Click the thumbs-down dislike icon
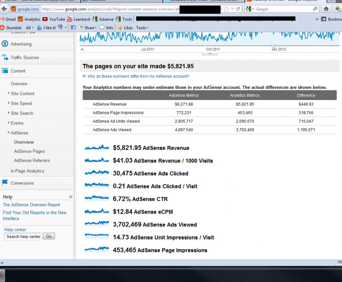The image size is (342, 282). click(60, 27)
